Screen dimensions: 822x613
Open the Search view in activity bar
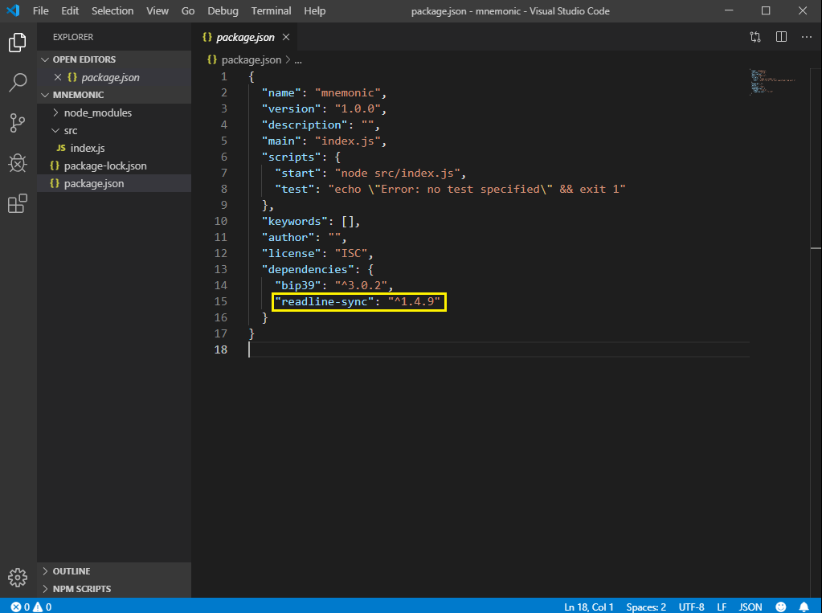18,82
